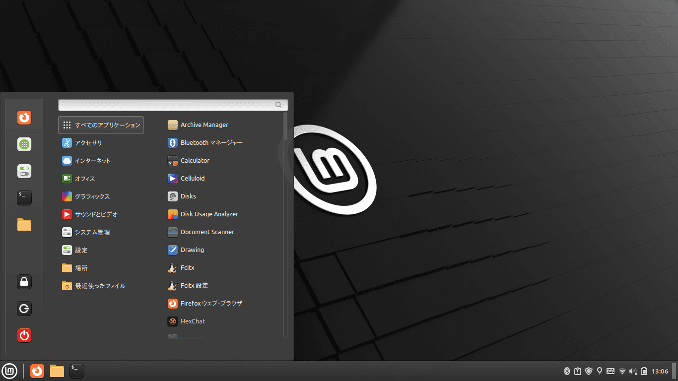
Task: Launch HexChat from the app list
Action: click(x=223, y=321)
